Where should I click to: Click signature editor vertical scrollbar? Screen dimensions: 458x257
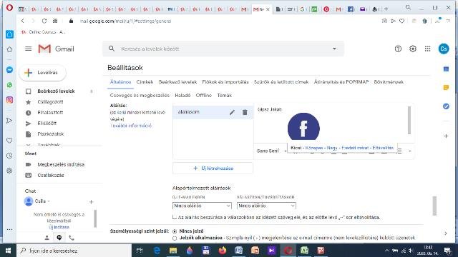[x=409, y=120]
